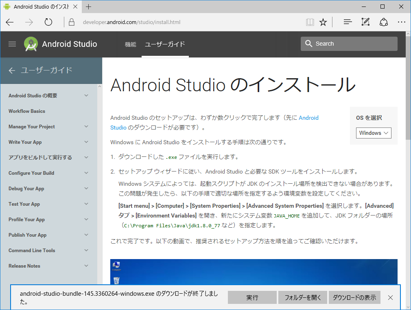411x310 pixels.
Task: Dismiss the download notification bar
Action: 390,297
